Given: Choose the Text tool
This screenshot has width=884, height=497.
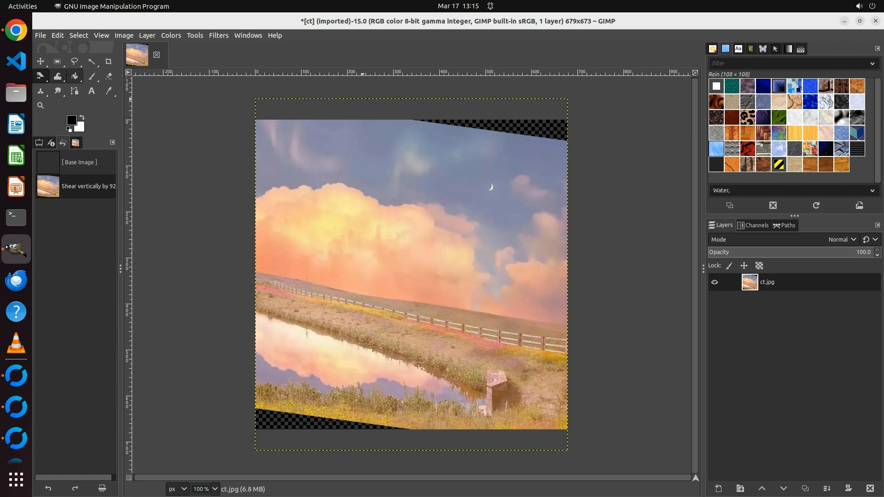Looking at the screenshot, I should point(92,91).
